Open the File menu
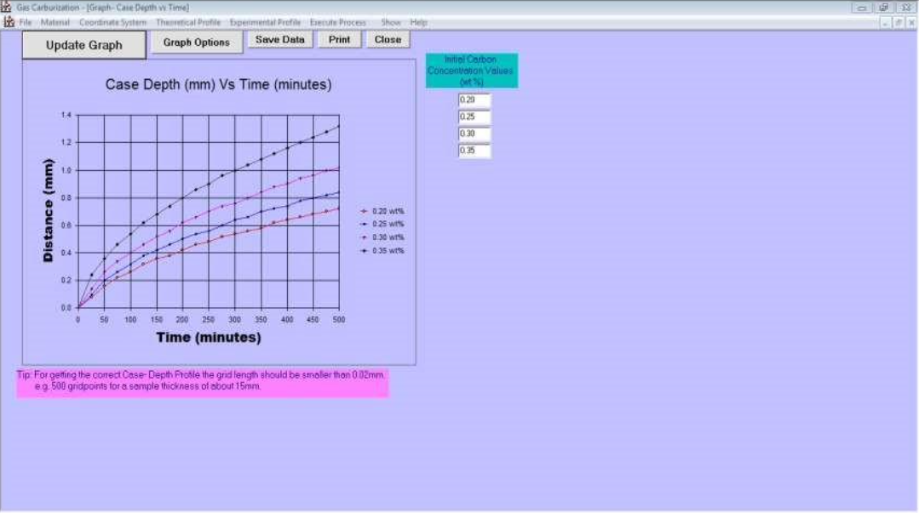The image size is (919, 513). coord(26,22)
